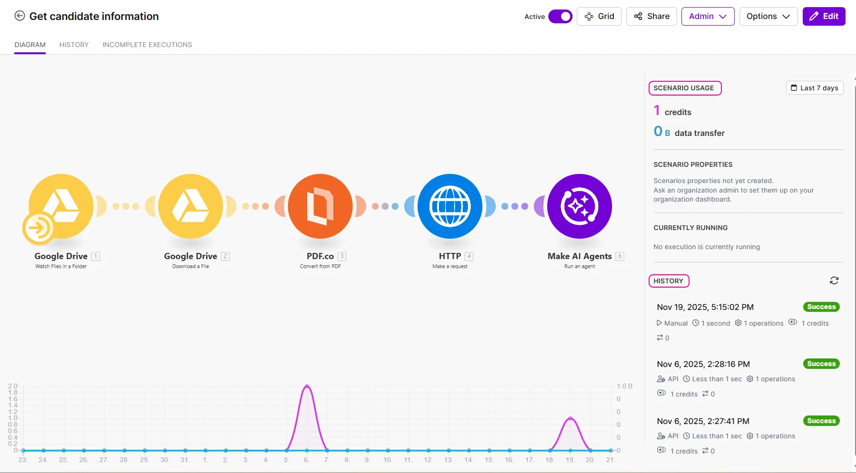856x473 pixels.
Task: Click the 0 B data transfer value
Action: coord(689,132)
